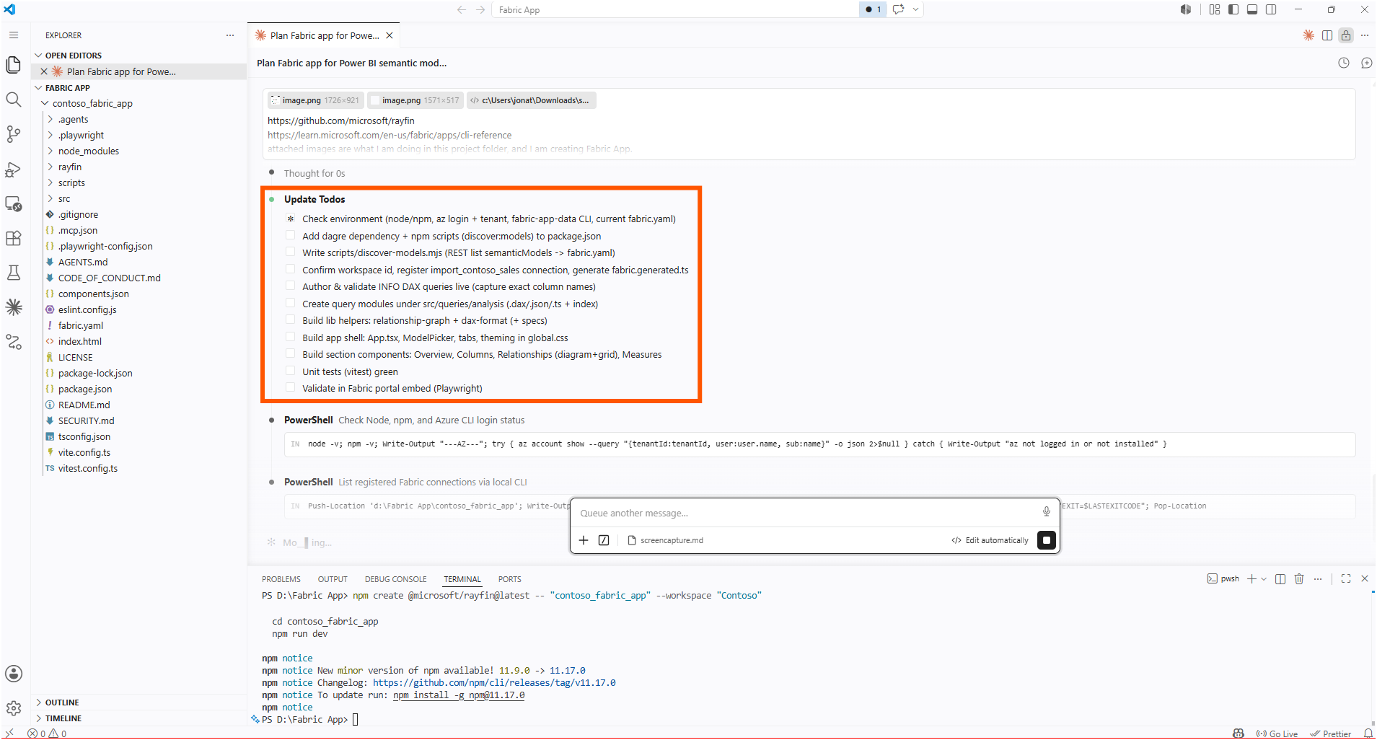Screen dimensions: 1377x740
Task: Open Remote Explorer in activity bar
Action: coord(13,204)
